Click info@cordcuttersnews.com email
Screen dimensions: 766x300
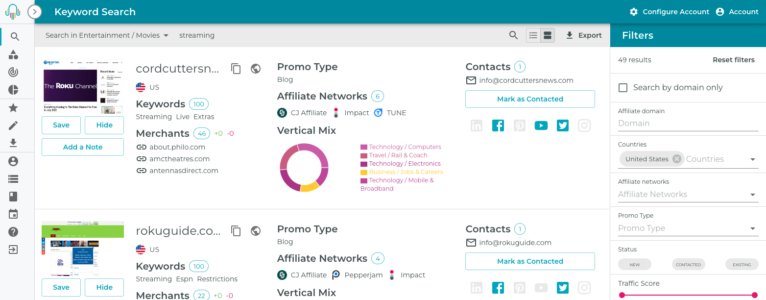[x=526, y=80]
